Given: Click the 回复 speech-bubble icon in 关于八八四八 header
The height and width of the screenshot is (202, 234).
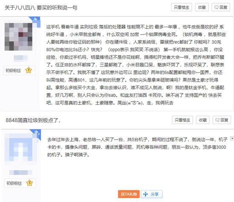Looking at the screenshot, I should pos(216,7).
